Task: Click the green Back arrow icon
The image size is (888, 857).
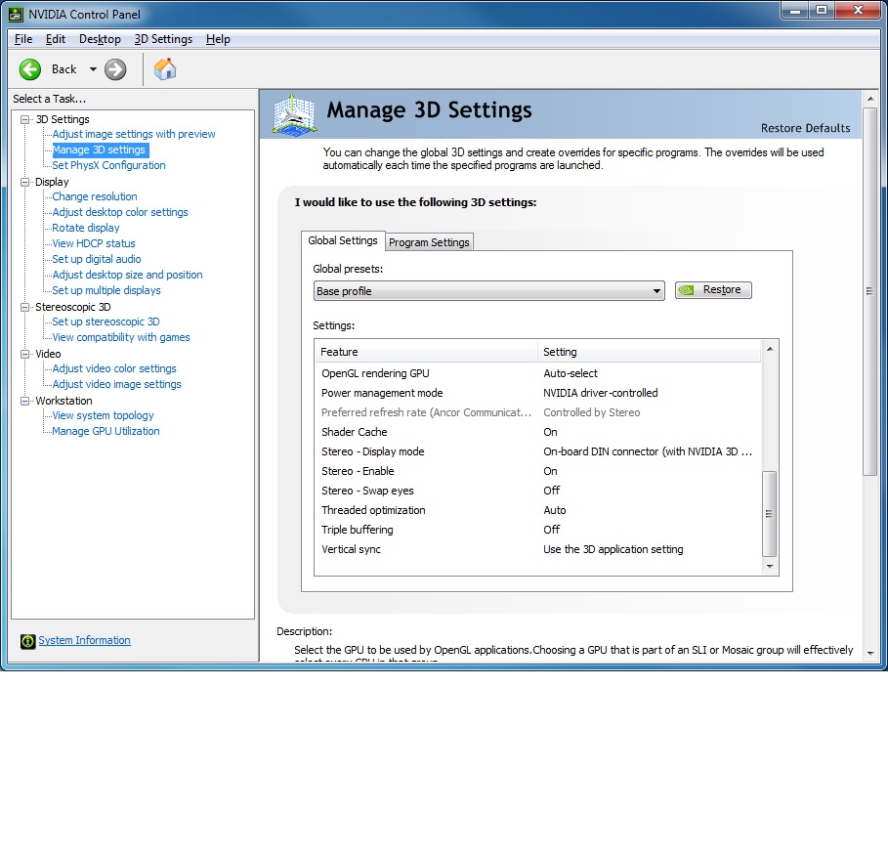Action: pyautogui.click(x=30, y=69)
